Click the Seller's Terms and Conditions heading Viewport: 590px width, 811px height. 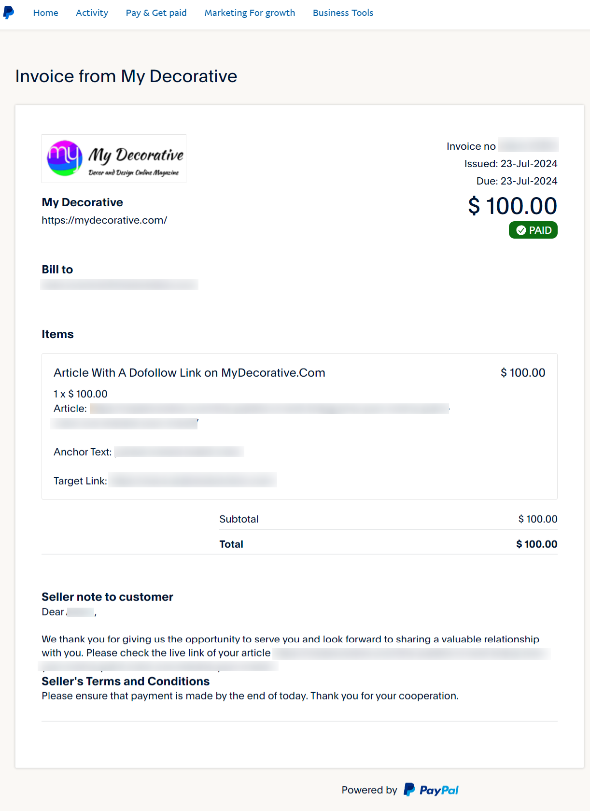click(x=126, y=681)
